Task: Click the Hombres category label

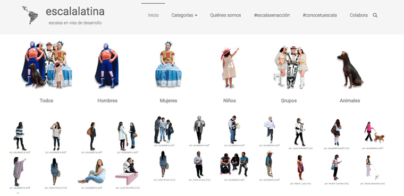Action: click(x=107, y=101)
